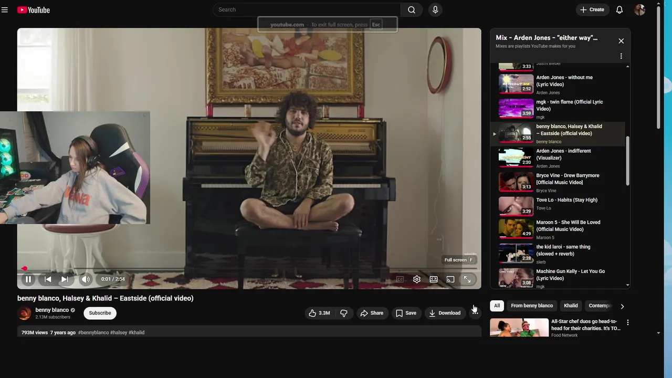Click the page scrollbar down arrow
672x378 pixels.
[658, 333]
